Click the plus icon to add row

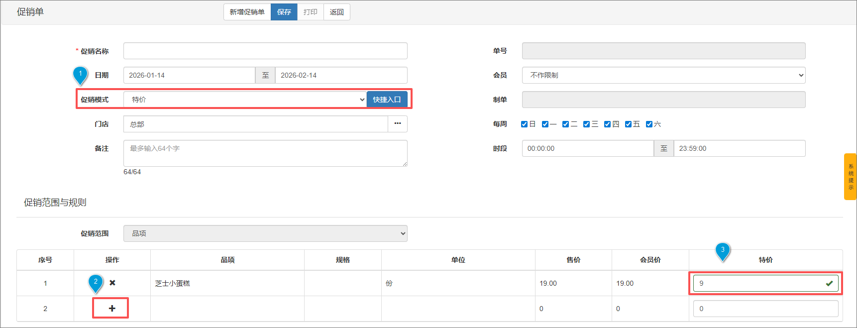tap(111, 308)
